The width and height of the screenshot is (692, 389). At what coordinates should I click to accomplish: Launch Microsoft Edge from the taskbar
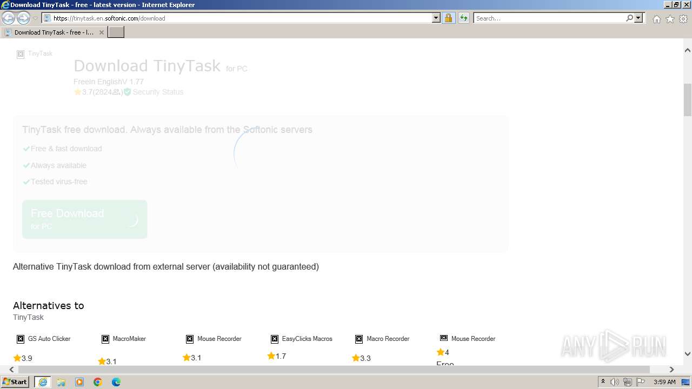click(x=116, y=382)
